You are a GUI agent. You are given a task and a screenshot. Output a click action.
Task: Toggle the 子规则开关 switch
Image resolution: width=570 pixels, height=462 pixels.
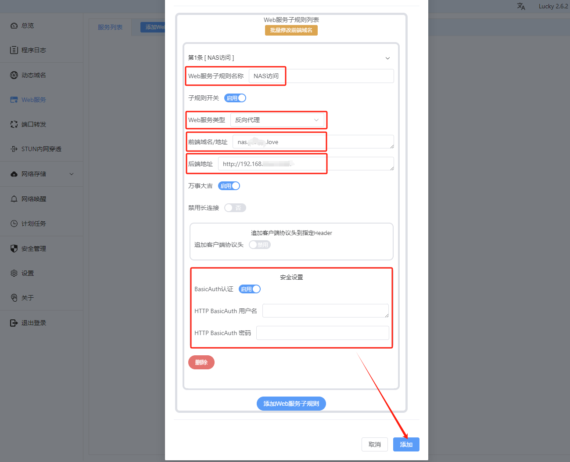click(x=235, y=98)
